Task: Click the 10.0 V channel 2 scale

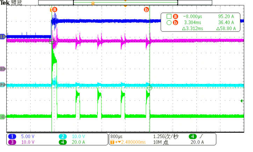Action: click(x=78, y=137)
